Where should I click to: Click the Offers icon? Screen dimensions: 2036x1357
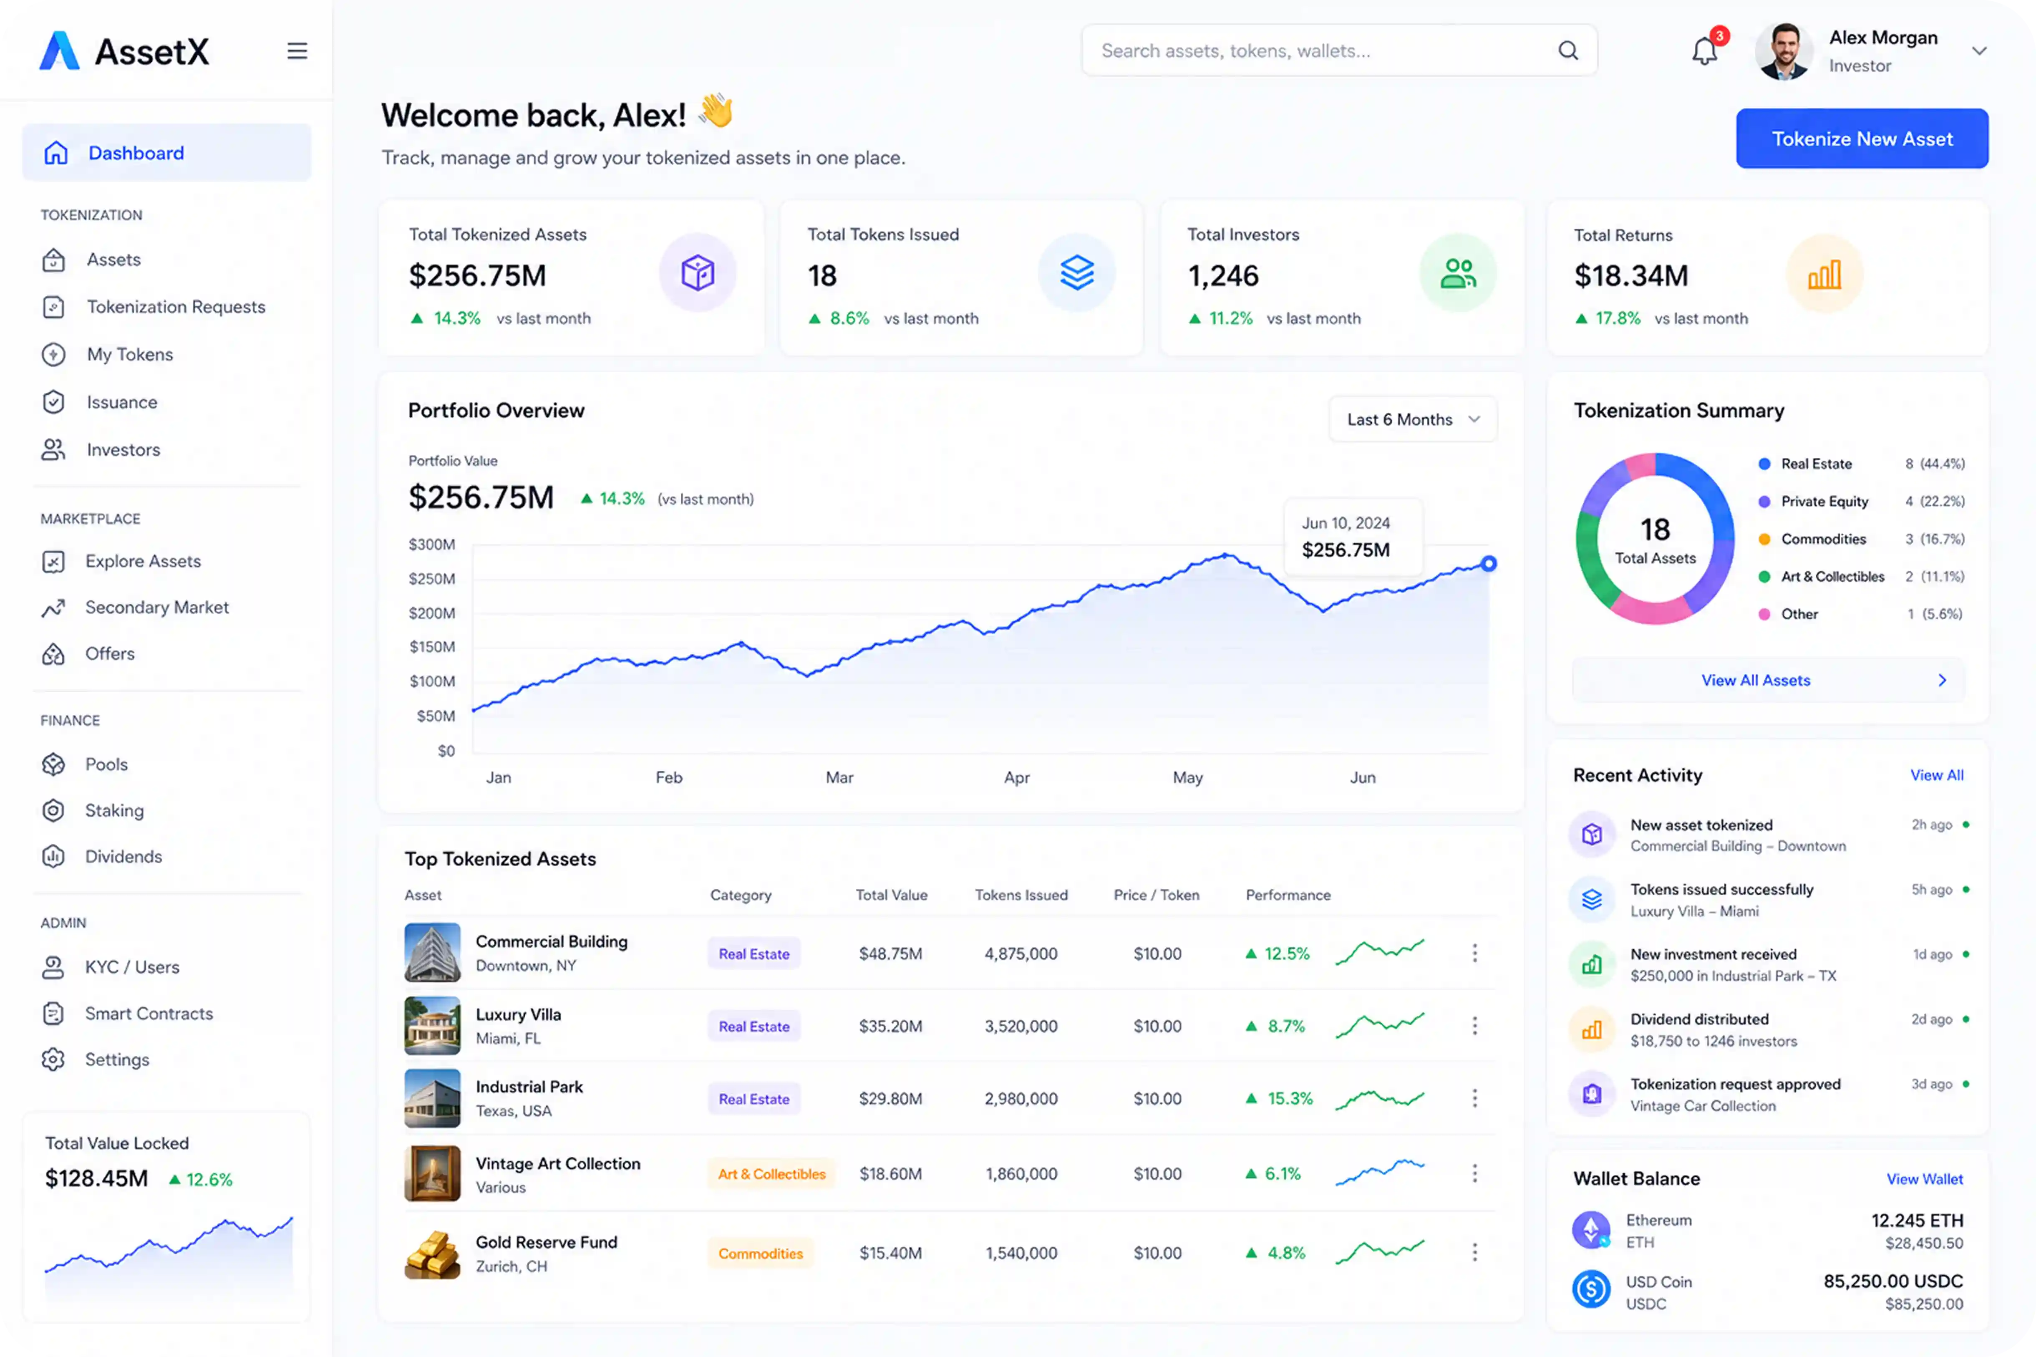[54, 654]
